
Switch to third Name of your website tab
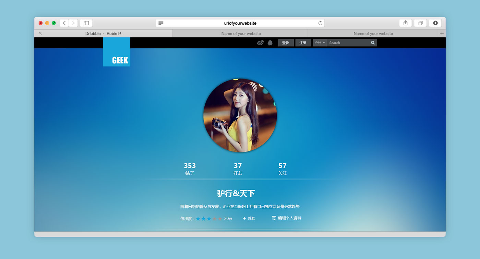tap(373, 33)
